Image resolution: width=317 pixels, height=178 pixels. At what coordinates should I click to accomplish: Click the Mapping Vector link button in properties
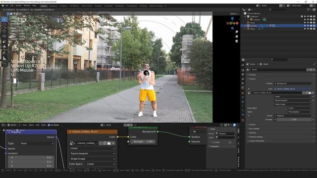(293, 116)
